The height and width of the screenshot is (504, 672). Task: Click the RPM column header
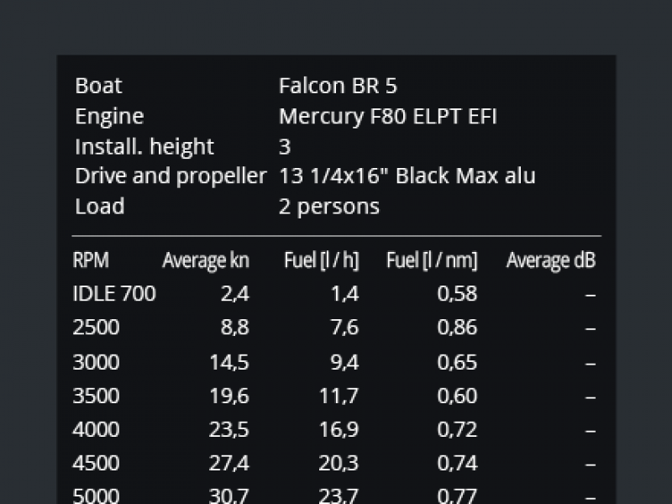(x=91, y=260)
